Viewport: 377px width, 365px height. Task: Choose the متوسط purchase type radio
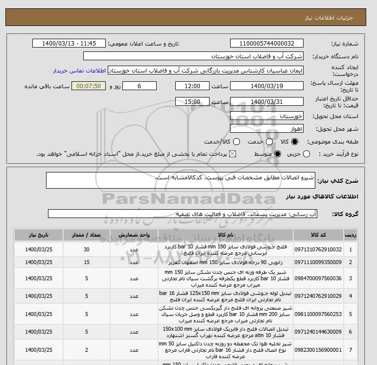pyautogui.click(x=278, y=154)
